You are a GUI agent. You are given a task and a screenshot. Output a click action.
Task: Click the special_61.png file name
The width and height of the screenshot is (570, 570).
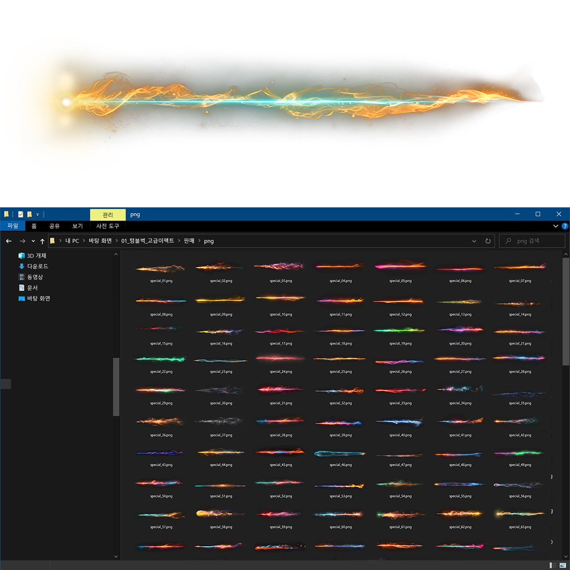[x=400, y=527]
